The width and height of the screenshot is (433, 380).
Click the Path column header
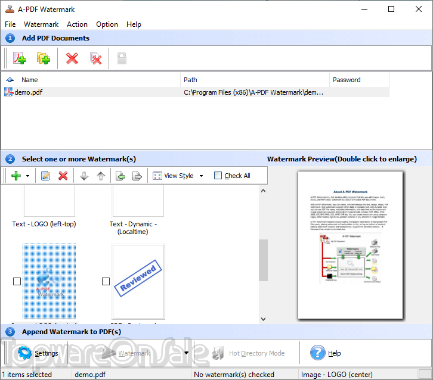tap(255, 80)
